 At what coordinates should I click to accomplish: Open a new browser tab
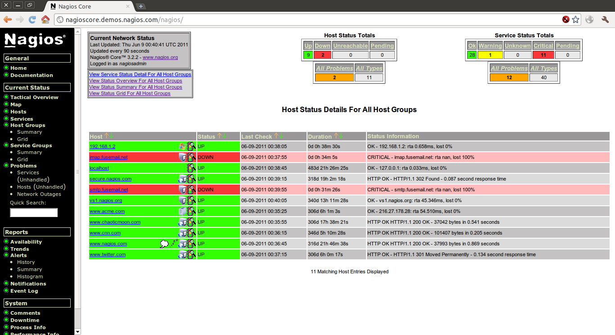point(141,6)
